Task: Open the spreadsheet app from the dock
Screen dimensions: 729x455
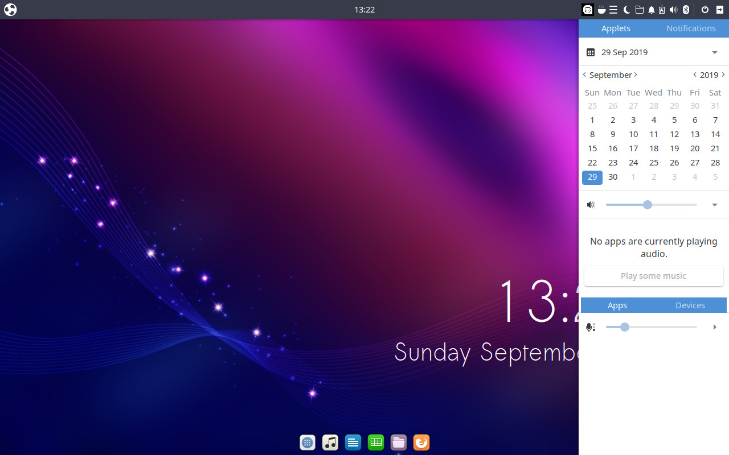Action: click(376, 442)
